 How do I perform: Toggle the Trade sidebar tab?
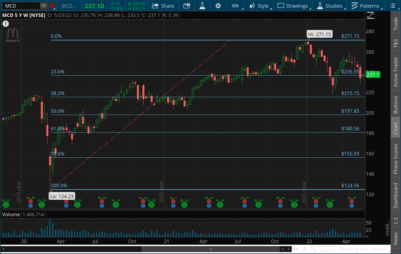click(396, 24)
